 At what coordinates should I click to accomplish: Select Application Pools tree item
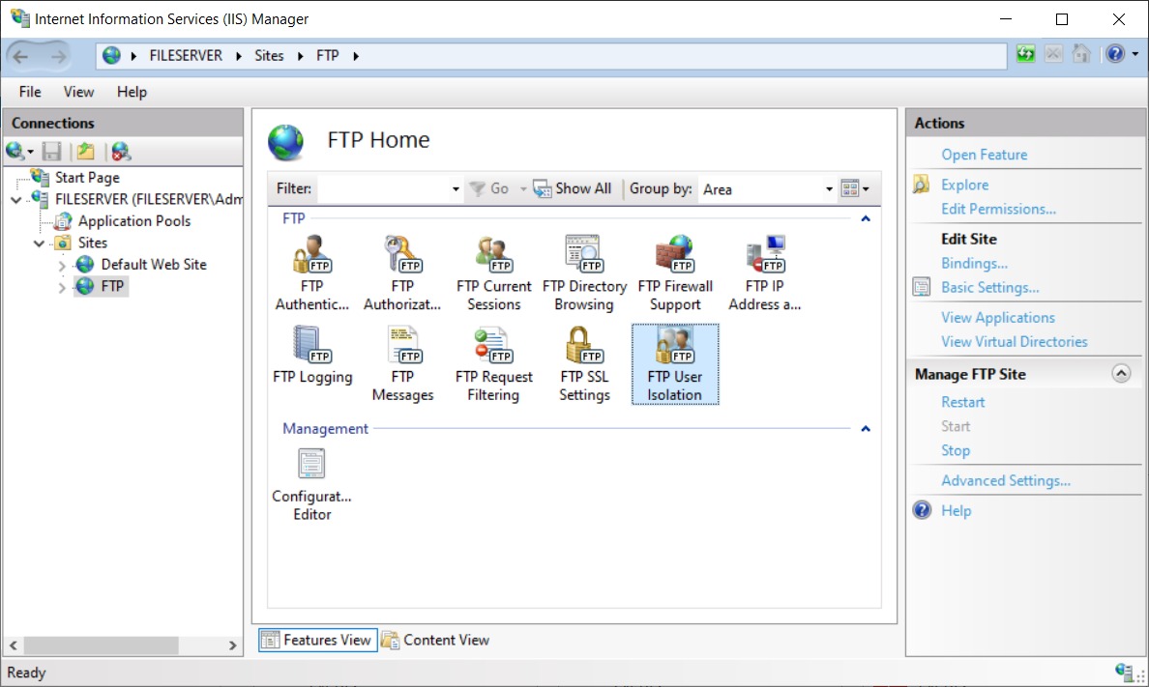pos(134,221)
